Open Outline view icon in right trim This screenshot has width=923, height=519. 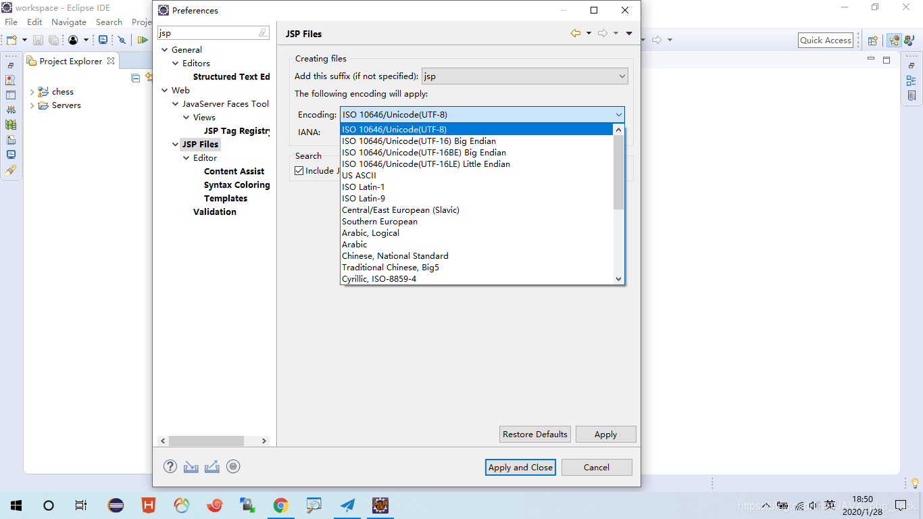point(912,81)
